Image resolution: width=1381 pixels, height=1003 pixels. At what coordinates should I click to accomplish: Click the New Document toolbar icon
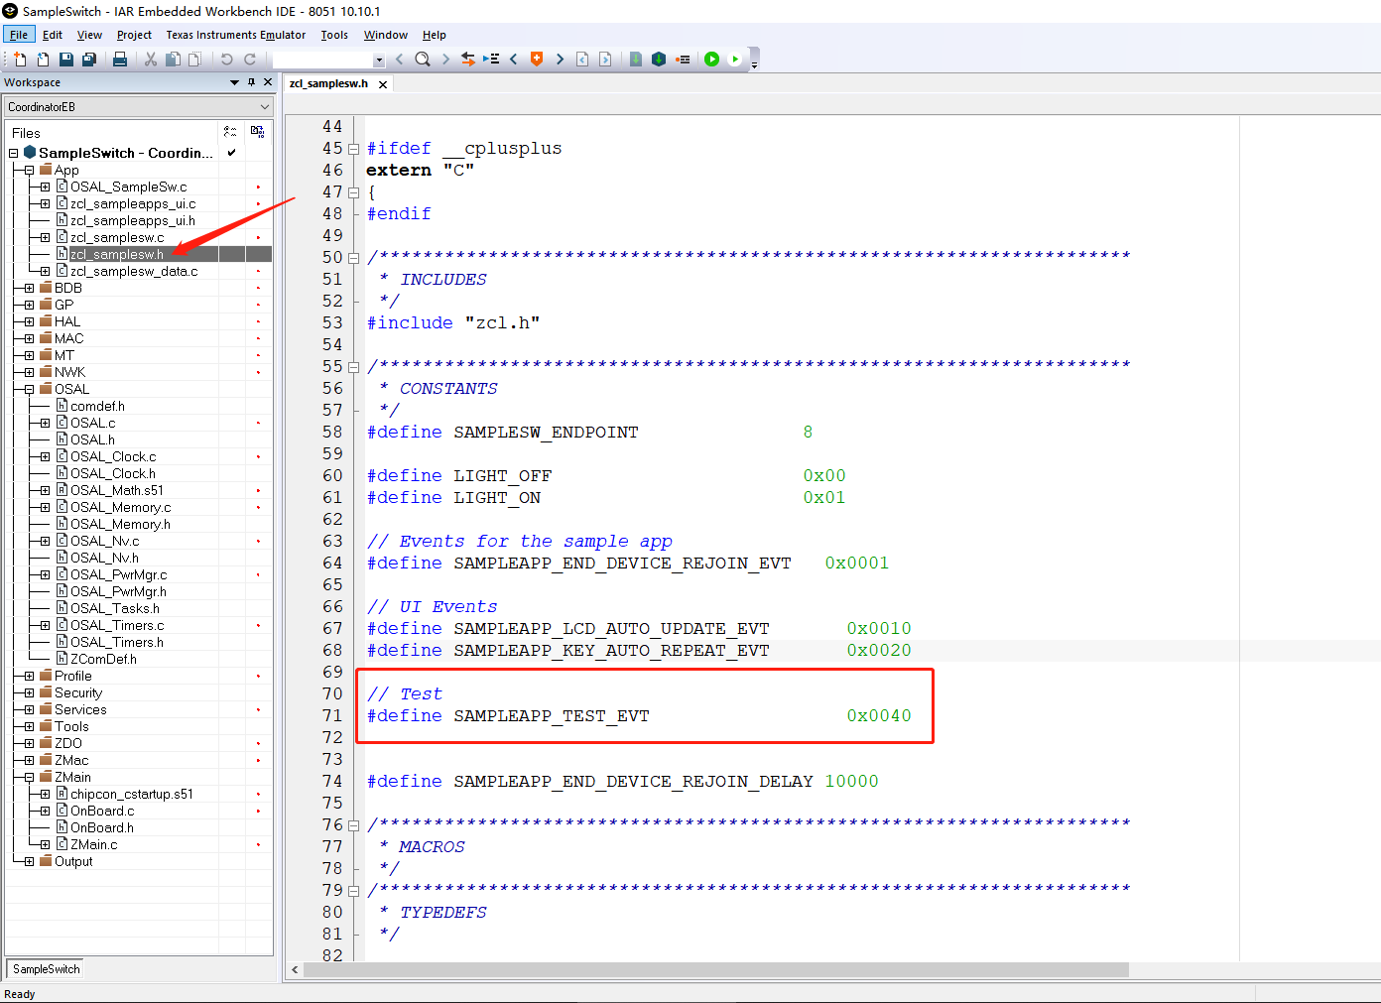(20, 60)
